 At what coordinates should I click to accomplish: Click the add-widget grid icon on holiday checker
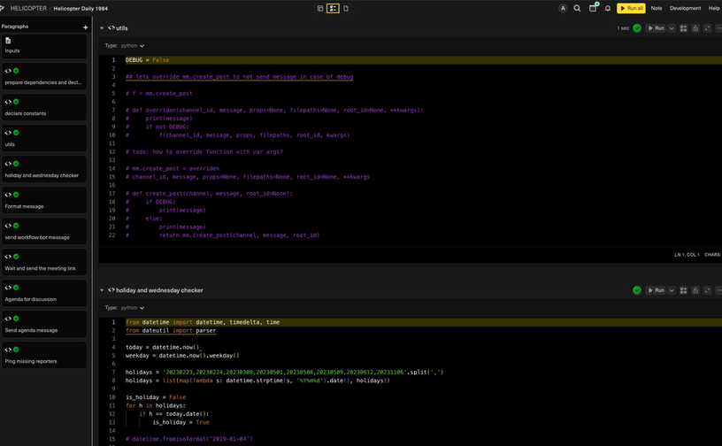pos(683,290)
